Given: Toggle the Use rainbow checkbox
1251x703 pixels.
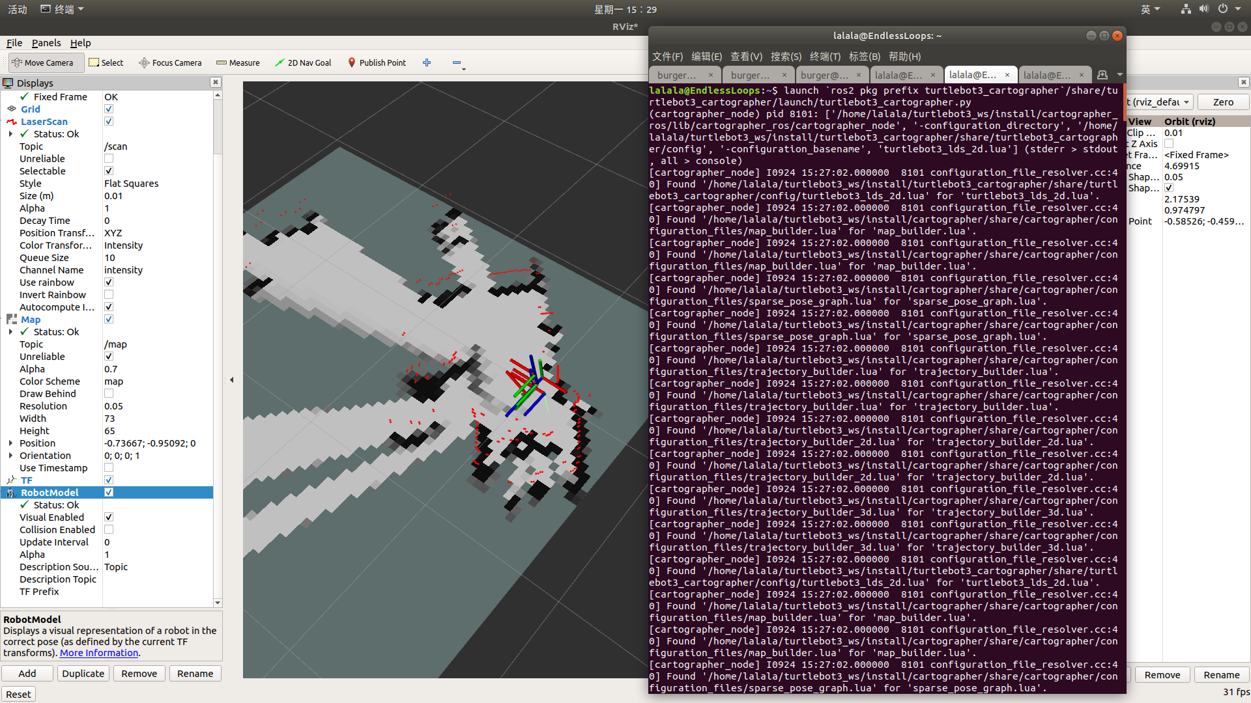Looking at the screenshot, I should (109, 283).
